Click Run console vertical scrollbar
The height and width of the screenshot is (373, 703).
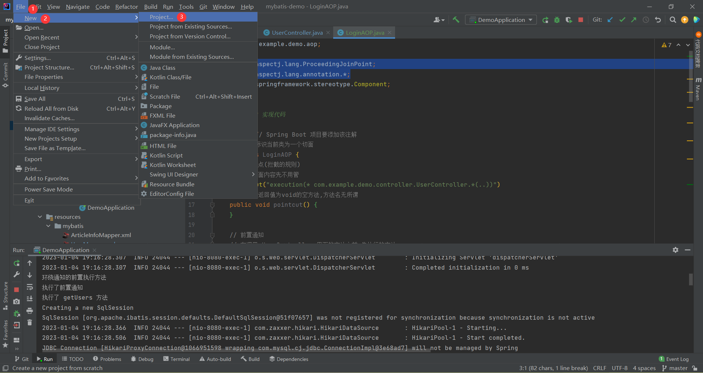(x=691, y=279)
